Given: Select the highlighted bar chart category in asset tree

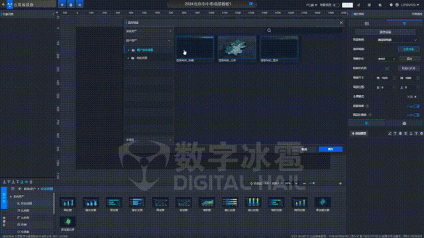Looking at the screenshot, I should tap(25, 204).
